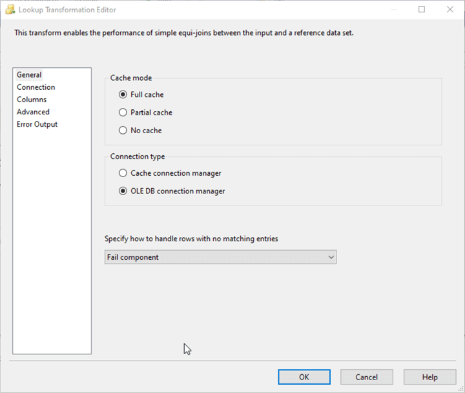The height and width of the screenshot is (393, 465).
Task: Select the Full cache radio button
Action: click(123, 94)
